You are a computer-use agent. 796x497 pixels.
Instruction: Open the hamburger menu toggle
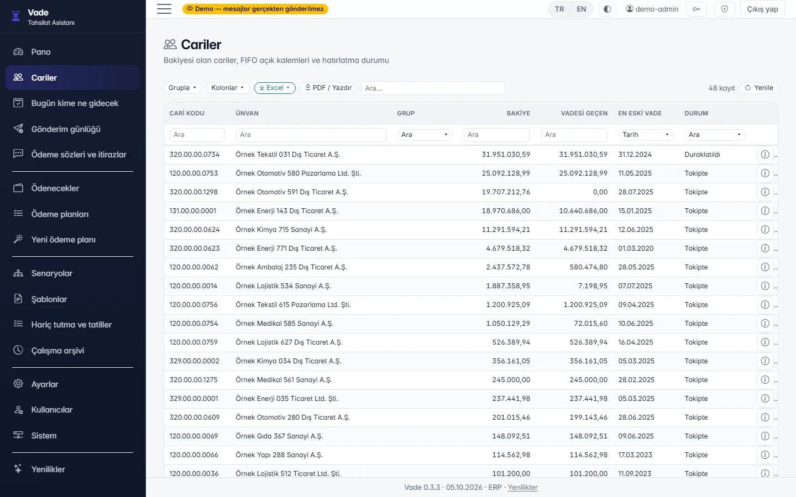point(164,9)
